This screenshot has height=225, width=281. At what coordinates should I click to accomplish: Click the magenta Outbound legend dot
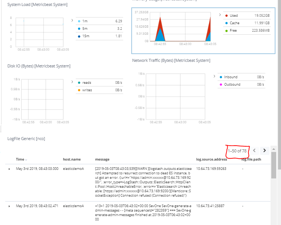click(x=221, y=85)
